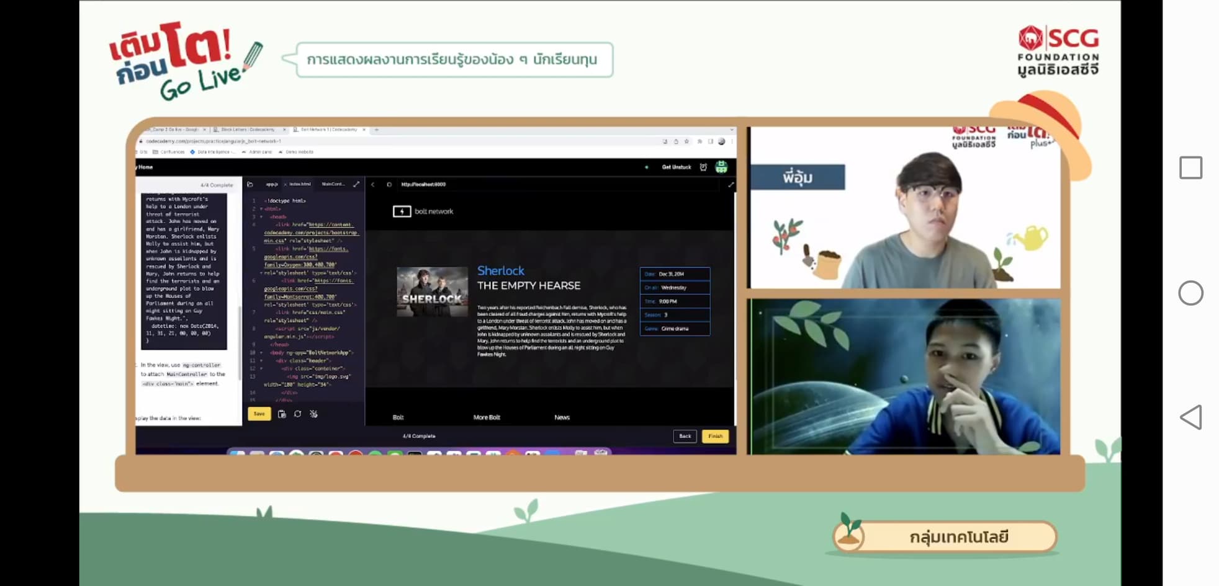Open the file explorer folder icon
Image resolution: width=1219 pixels, height=586 pixels.
coord(250,184)
